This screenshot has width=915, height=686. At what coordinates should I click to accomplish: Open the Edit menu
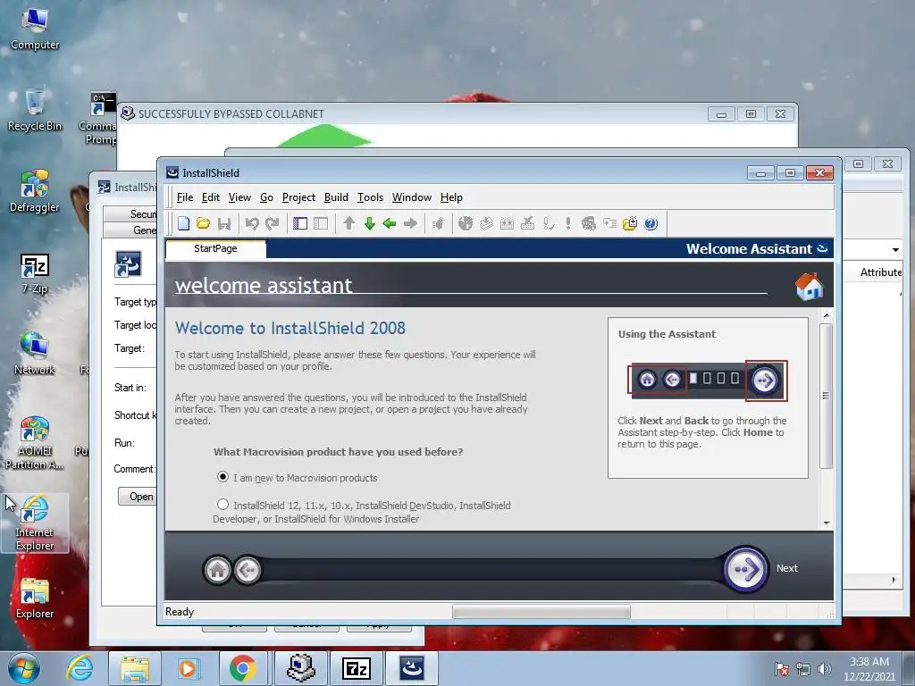click(211, 197)
